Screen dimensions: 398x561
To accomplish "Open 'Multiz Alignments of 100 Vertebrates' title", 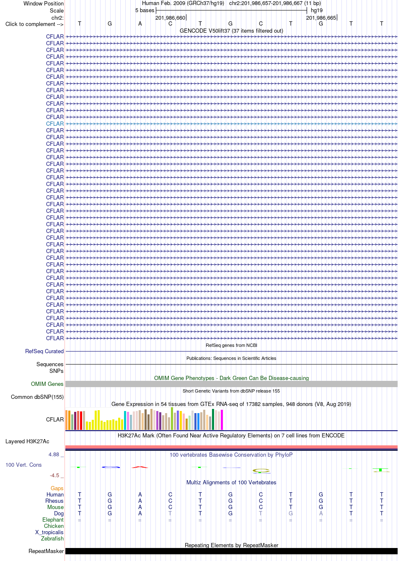I will point(231,482).
